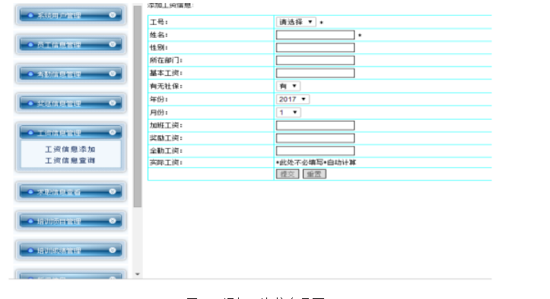Clear the form with the 重置 button
The height and width of the screenshot is (299, 550).
314,174
